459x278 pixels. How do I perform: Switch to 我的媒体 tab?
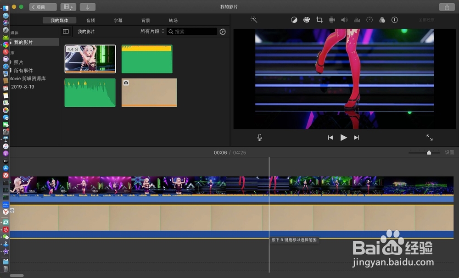(x=59, y=20)
